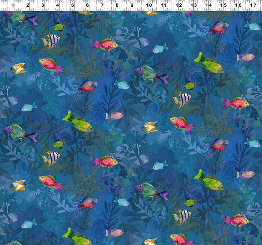Image resolution: width=262 pixels, height=245 pixels.
Task: Pick the large lime green fish below ruler mark 14
Action: [209, 64]
